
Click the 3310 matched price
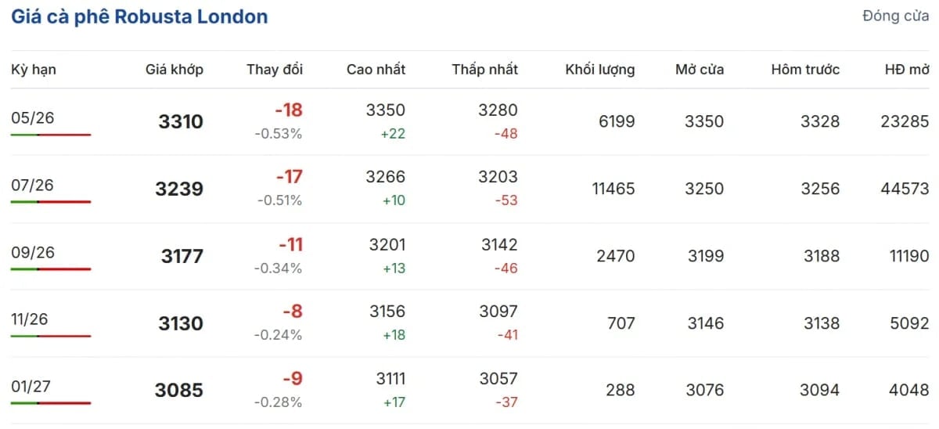(180, 122)
